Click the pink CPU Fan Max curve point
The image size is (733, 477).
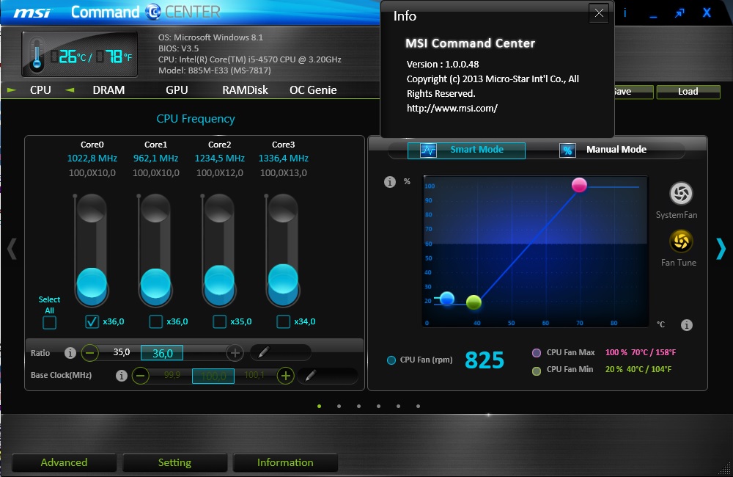pos(579,185)
